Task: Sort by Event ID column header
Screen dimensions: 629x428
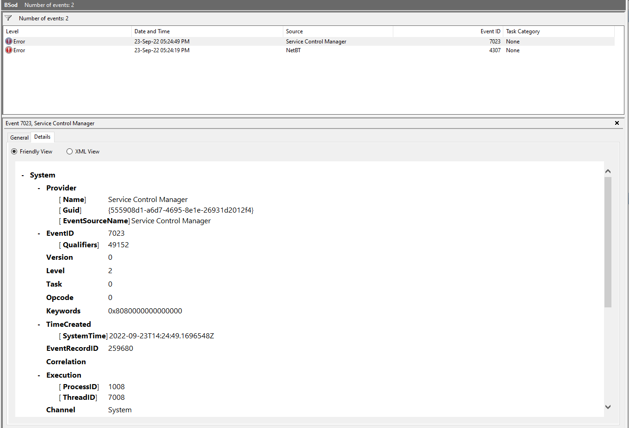Action: click(x=448, y=31)
